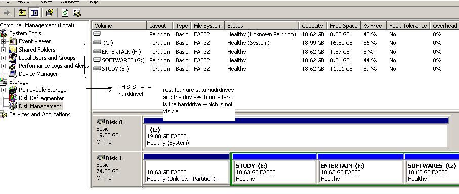The image size is (459, 194).
Task: Click the Disk 0 disk icon
Action: click(x=101, y=122)
